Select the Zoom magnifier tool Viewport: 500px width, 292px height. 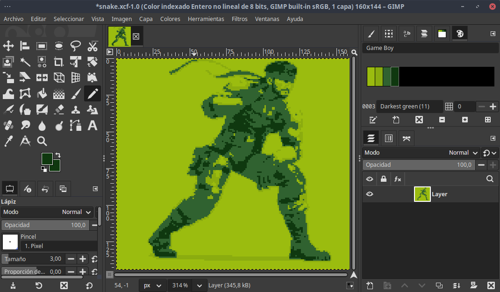click(42, 141)
